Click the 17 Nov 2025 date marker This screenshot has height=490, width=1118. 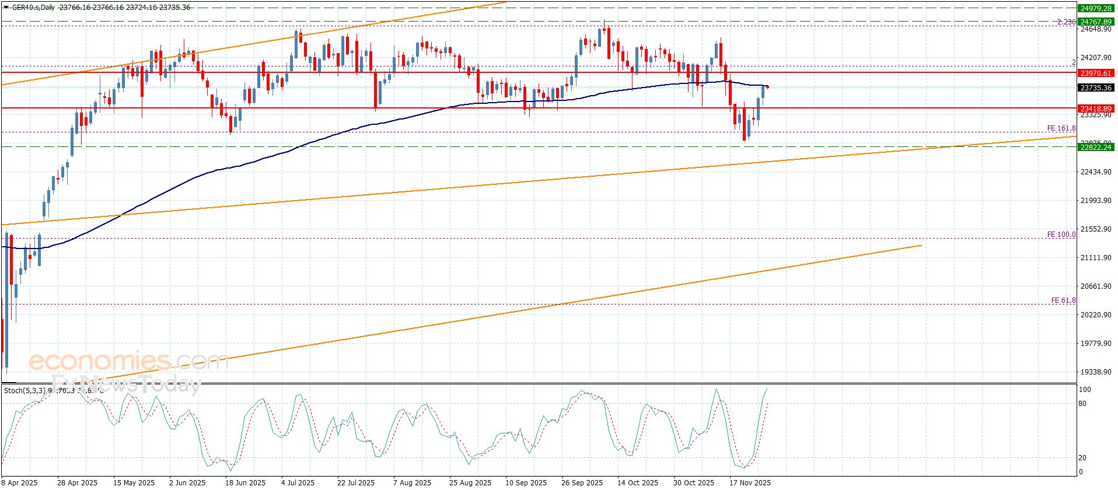coord(750,483)
